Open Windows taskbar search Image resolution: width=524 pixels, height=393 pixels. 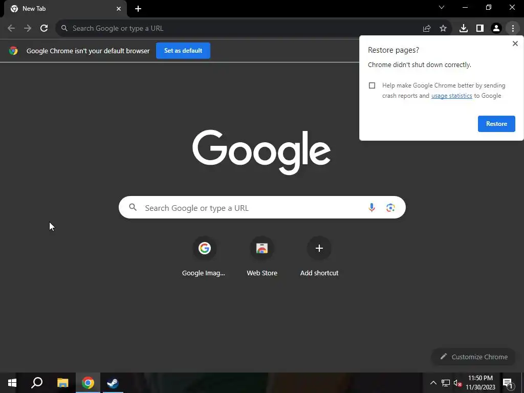click(x=37, y=383)
